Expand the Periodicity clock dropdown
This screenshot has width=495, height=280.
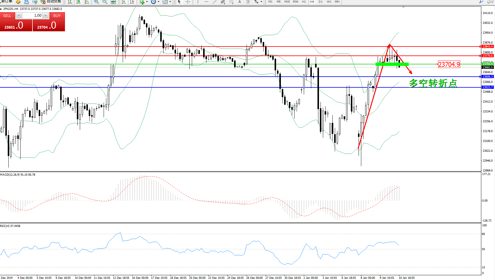(158, 2)
